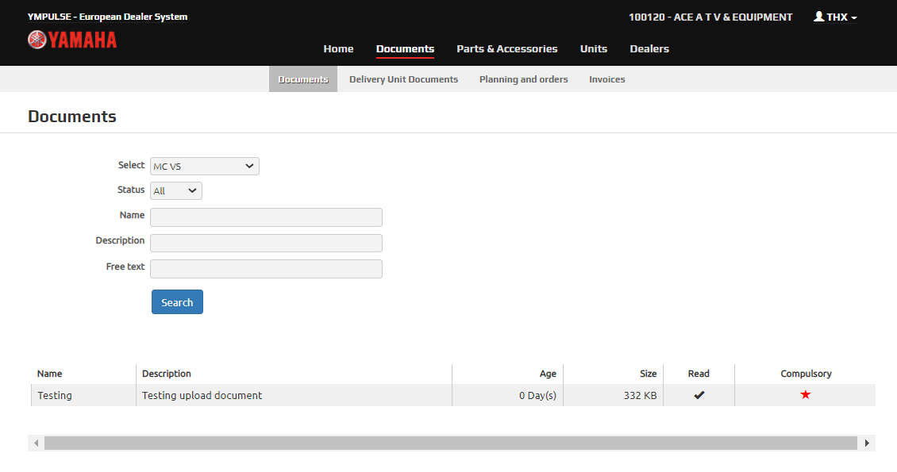This screenshot has width=897, height=472.
Task: Click the horizontal scrollbar left arrow
Action: coord(36,443)
